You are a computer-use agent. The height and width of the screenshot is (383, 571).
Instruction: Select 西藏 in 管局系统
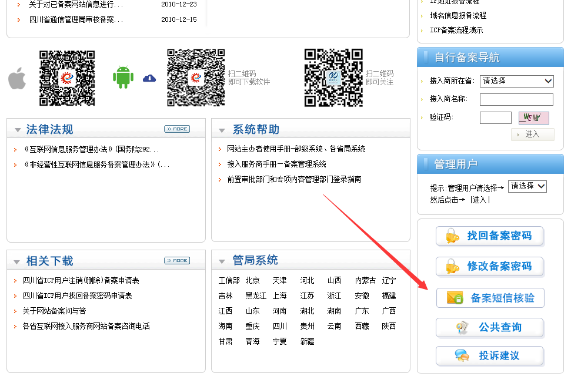point(362,326)
